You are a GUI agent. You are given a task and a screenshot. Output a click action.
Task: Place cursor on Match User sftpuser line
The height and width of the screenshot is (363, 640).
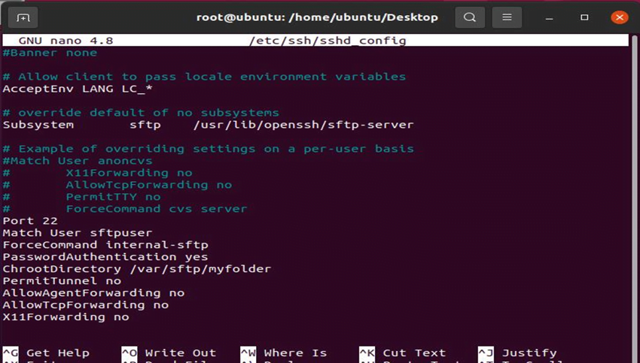click(x=77, y=233)
